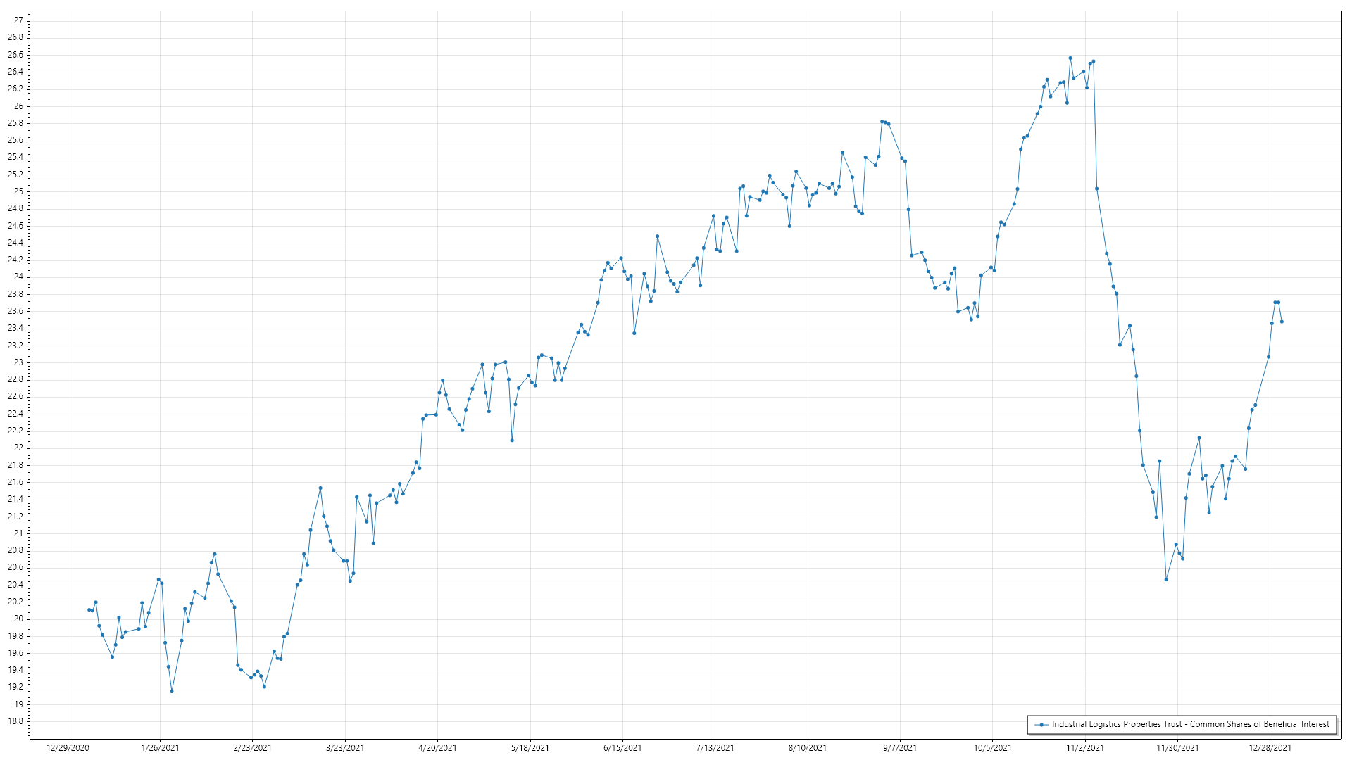Select the 6/15/2021 date axis label
Screen dimensions: 1352x760
point(622,748)
